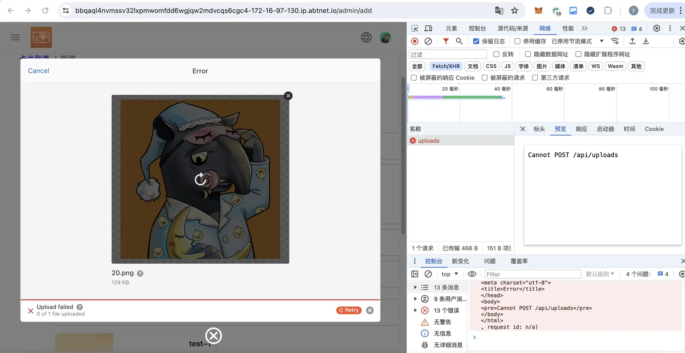
Task: Open the 性能 tab
Action: click(568, 28)
